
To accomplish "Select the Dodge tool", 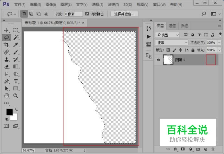I will (x=16, y=74).
